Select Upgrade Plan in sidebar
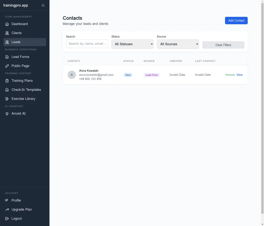264x226 pixels. pos(22,210)
